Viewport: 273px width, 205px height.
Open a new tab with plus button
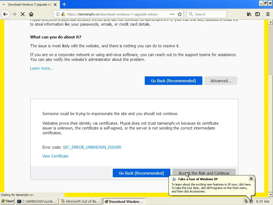[x=64, y=4]
